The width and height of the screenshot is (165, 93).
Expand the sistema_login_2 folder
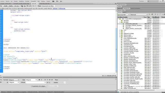tap(120, 37)
